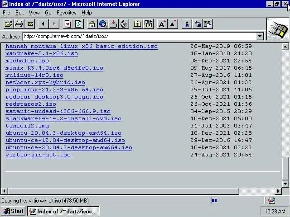
Task: Open the Go menu
Action: coord(48,13)
